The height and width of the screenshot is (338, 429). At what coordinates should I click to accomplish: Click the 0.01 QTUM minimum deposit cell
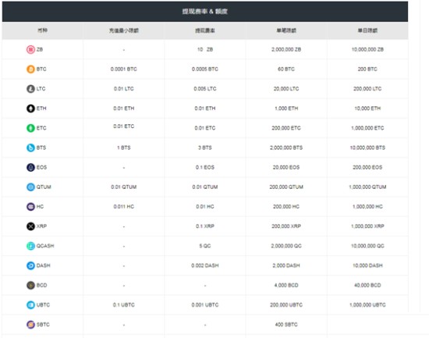[x=124, y=187]
